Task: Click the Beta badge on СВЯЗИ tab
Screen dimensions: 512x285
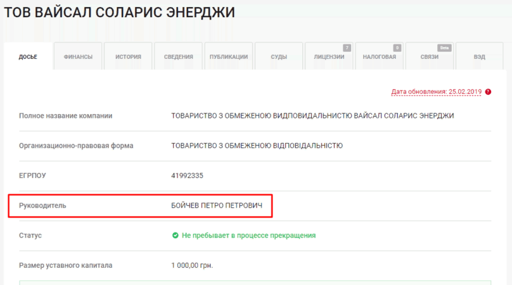Action: [x=444, y=48]
